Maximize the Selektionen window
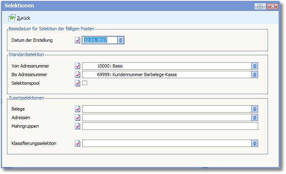This screenshot has height=174, width=286. (x=260, y=6)
